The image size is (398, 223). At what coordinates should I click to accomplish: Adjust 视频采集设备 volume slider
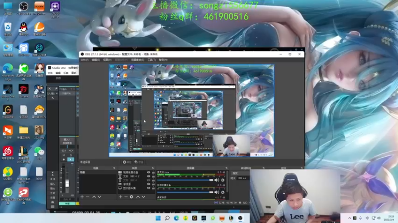(185, 192)
